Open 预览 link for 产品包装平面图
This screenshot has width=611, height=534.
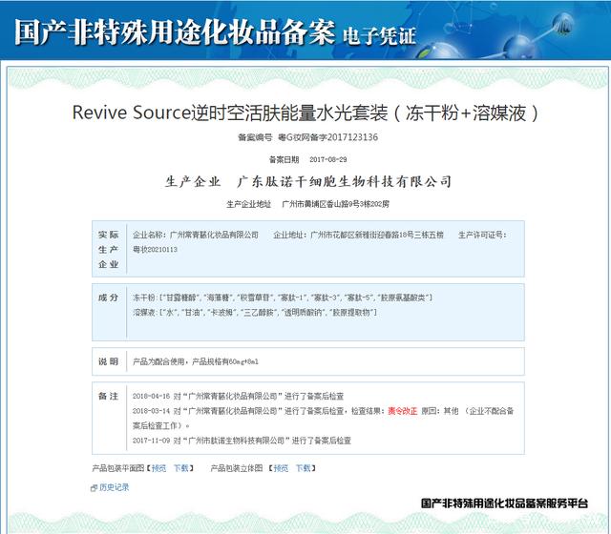(158, 468)
